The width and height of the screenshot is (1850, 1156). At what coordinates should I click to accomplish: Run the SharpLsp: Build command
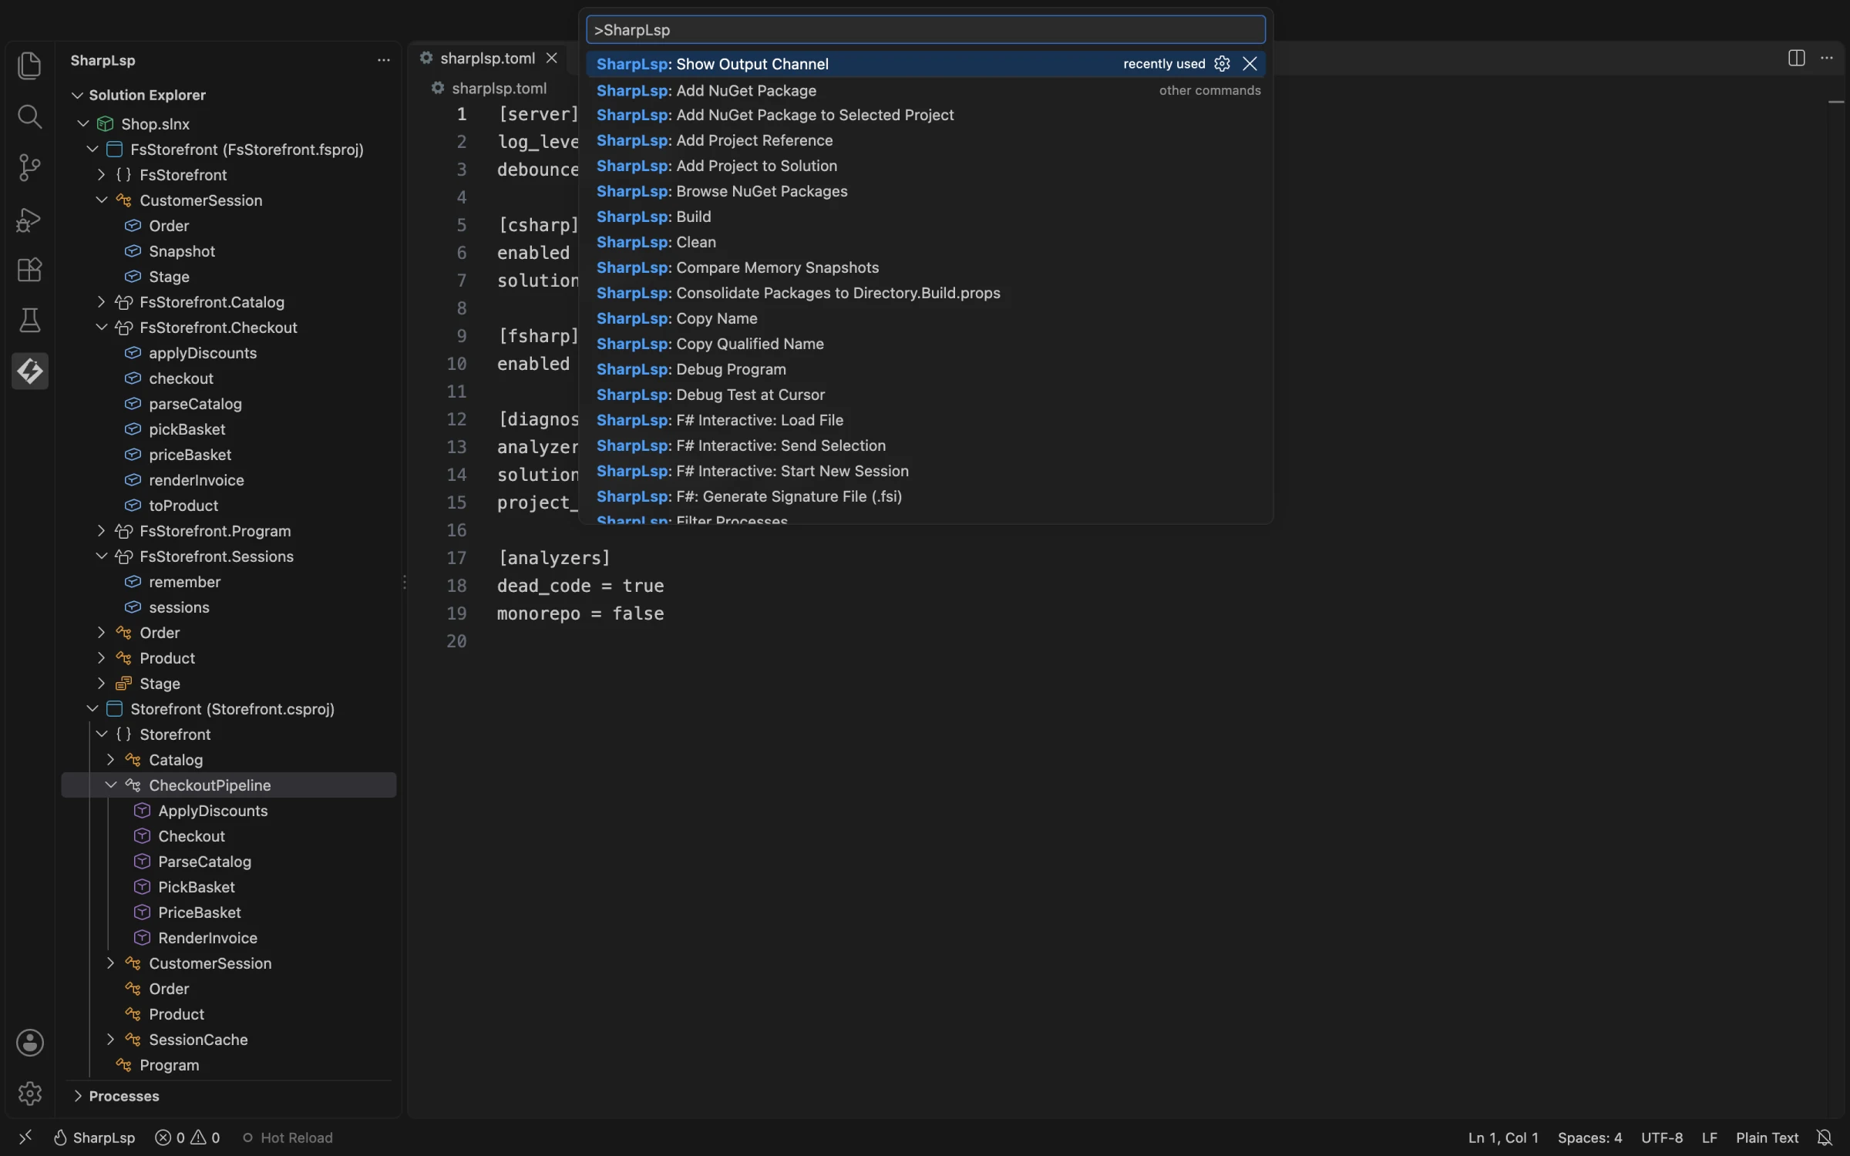pyautogui.click(x=925, y=217)
